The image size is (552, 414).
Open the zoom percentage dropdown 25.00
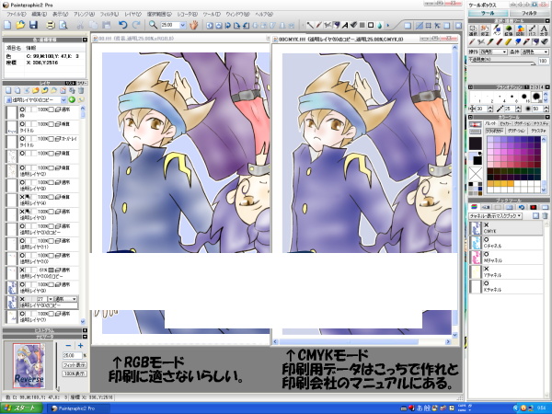(183, 26)
